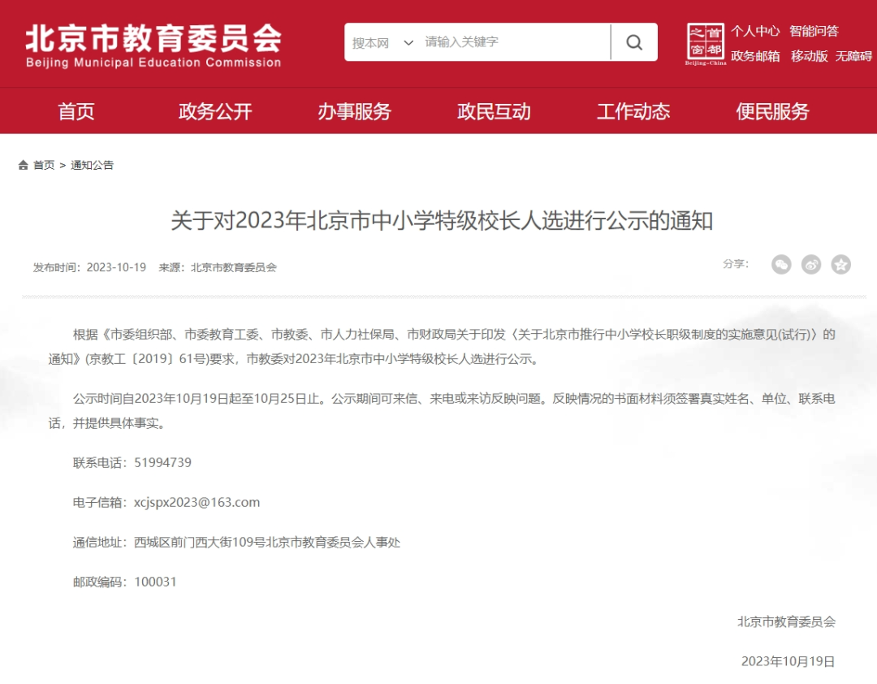The image size is (877, 684).
Task: Click the postal code 100031
Action: (x=155, y=582)
